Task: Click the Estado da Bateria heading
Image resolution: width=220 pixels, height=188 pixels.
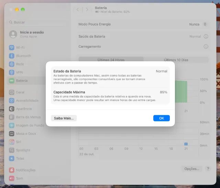Action: click(67, 71)
